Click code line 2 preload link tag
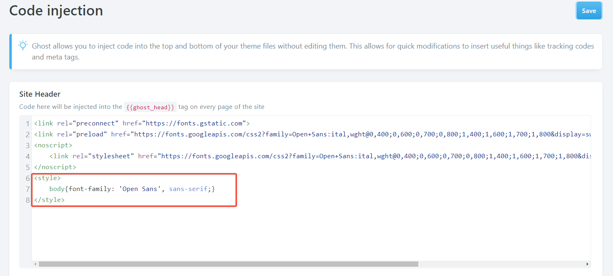Screen dimensions: 613x276 pos(312,134)
